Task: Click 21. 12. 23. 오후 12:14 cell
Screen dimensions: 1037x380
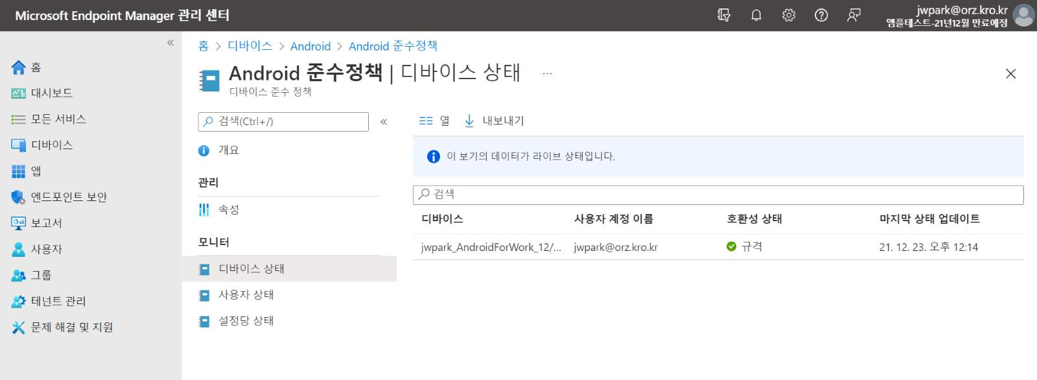Action: click(x=929, y=247)
